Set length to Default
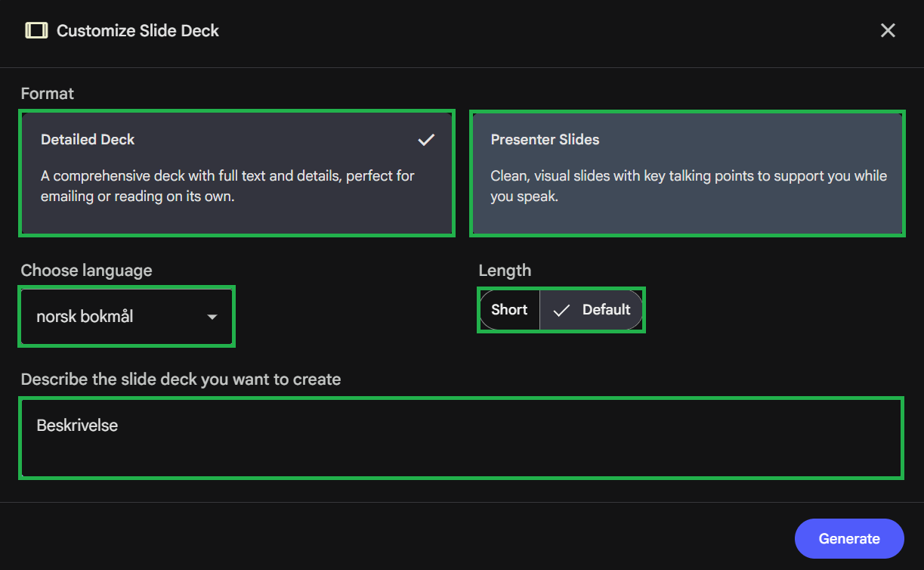924x570 pixels. click(x=605, y=310)
